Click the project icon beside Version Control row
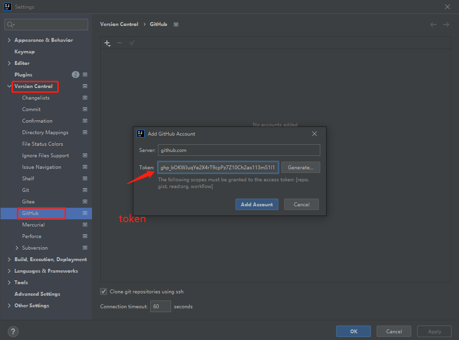The height and width of the screenshot is (340, 459). [85, 86]
